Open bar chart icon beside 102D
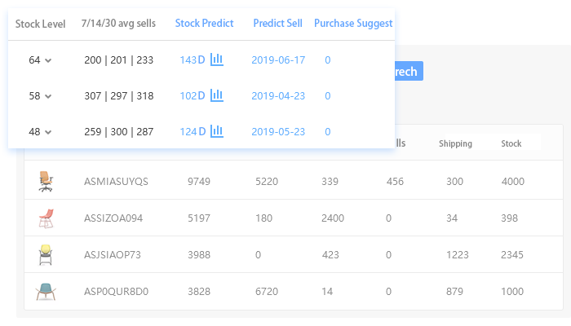This screenshot has height=326, width=571. (x=217, y=95)
